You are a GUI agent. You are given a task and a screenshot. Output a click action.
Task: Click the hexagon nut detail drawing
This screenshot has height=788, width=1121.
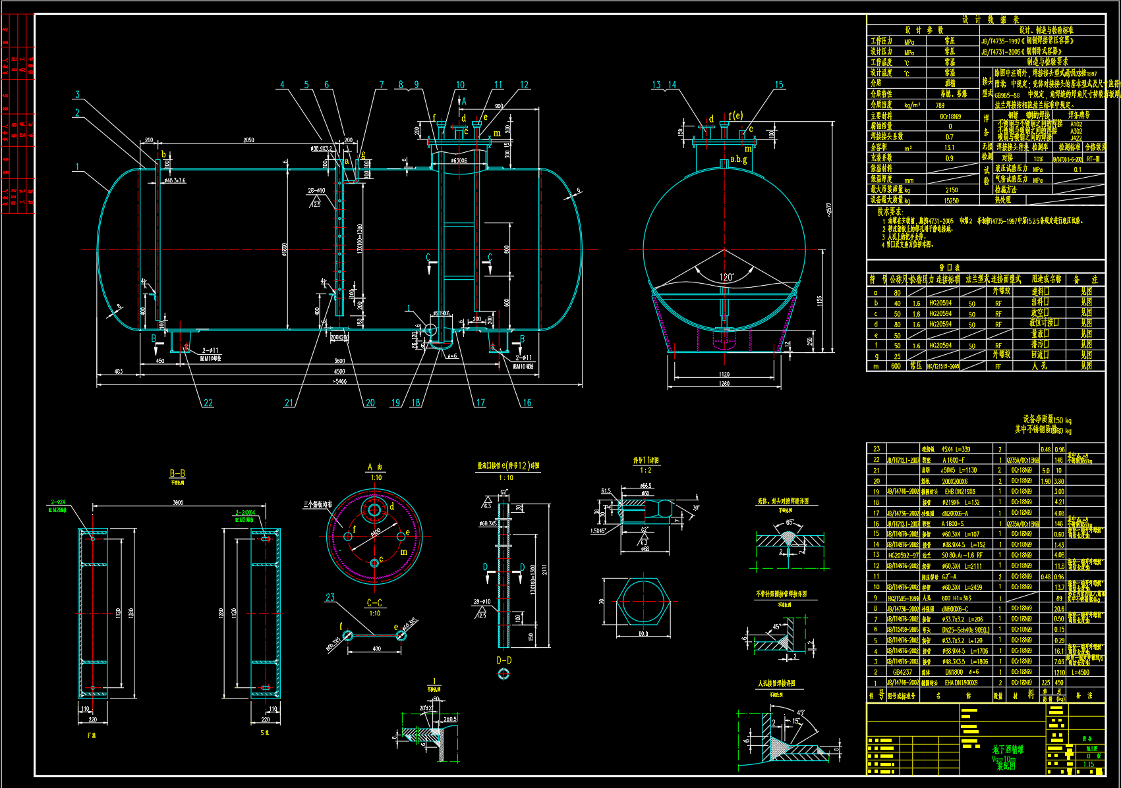click(643, 602)
